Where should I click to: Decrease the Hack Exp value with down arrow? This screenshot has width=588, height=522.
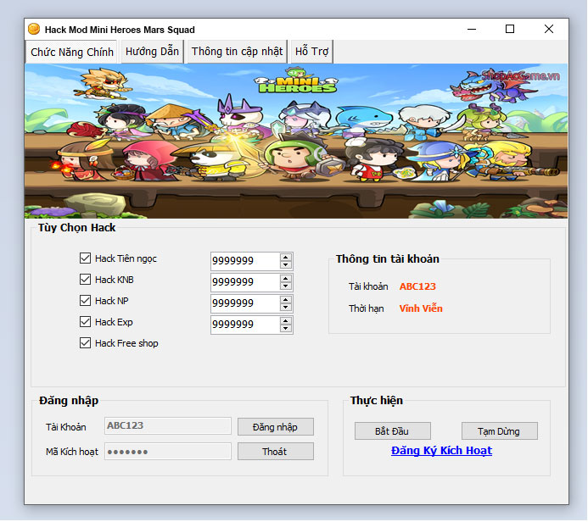(x=286, y=329)
